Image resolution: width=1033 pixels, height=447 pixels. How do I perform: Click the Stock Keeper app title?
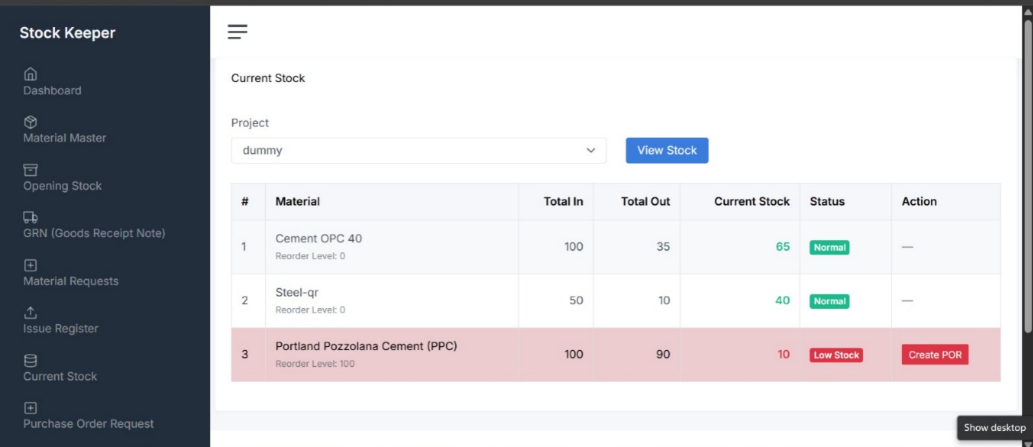point(67,33)
